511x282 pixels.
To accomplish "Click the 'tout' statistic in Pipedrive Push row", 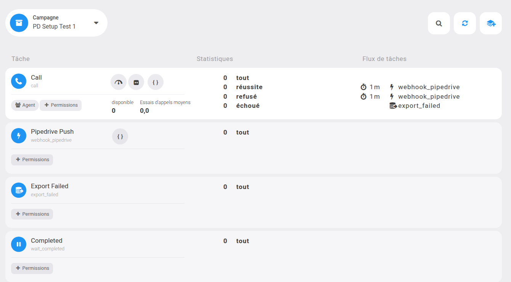I will (243, 133).
